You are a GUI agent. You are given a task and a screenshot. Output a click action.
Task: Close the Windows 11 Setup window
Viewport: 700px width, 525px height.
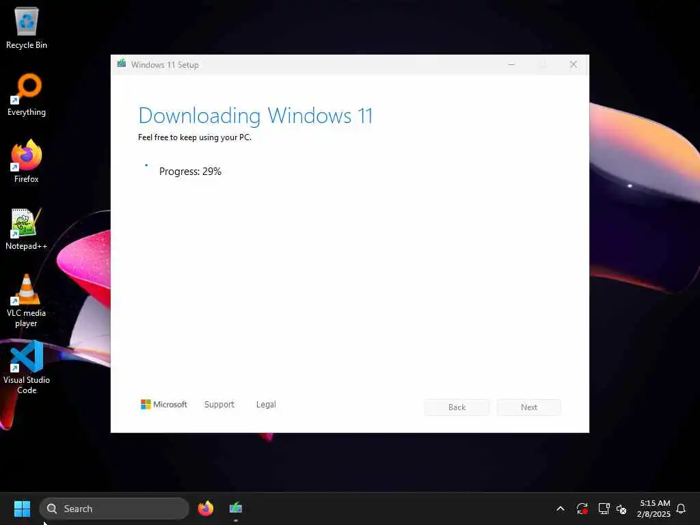pyautogui.click(x=574, y=65)
